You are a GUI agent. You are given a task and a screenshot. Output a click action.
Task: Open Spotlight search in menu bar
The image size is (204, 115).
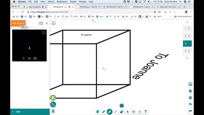point(180,2)
